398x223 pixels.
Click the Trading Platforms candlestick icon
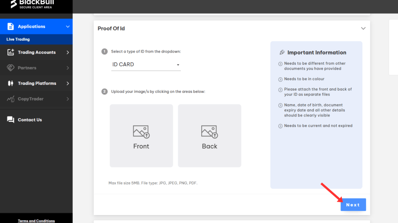click(10, 83)
